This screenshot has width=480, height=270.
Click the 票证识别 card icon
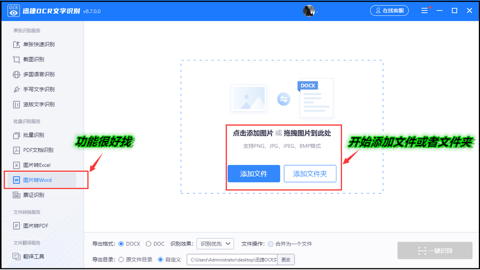point(16,195)
